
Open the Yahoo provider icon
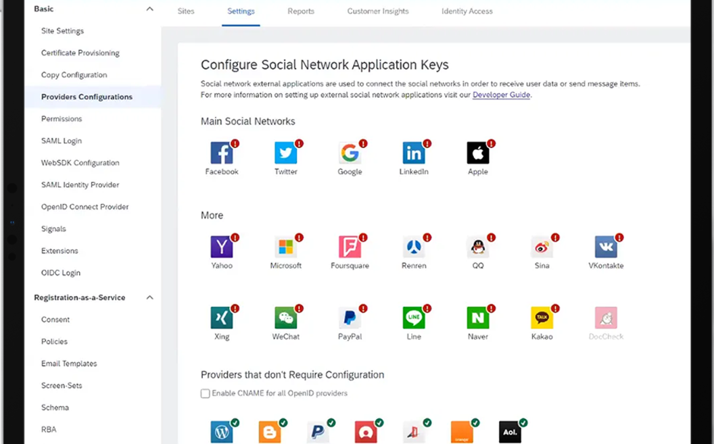[x=221, y=247]
